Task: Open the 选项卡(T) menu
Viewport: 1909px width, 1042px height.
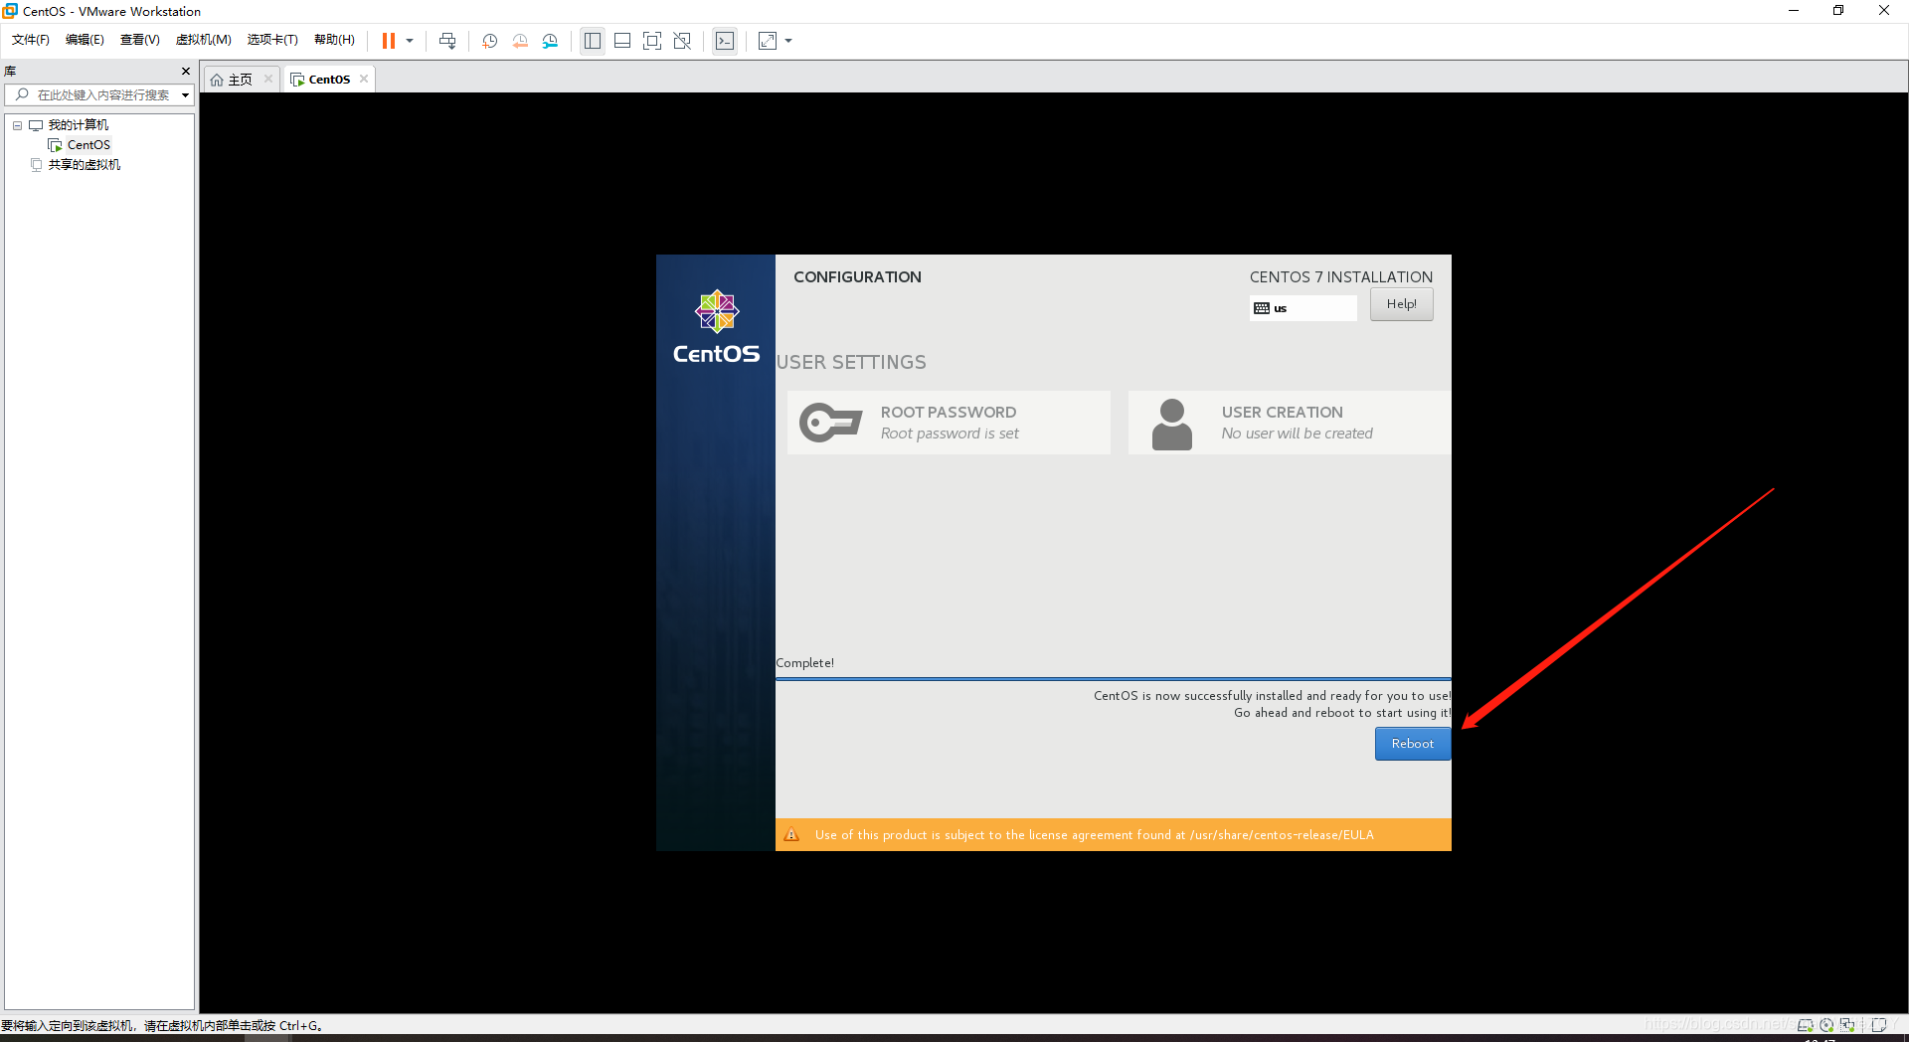Action: (x=272, y=40)
